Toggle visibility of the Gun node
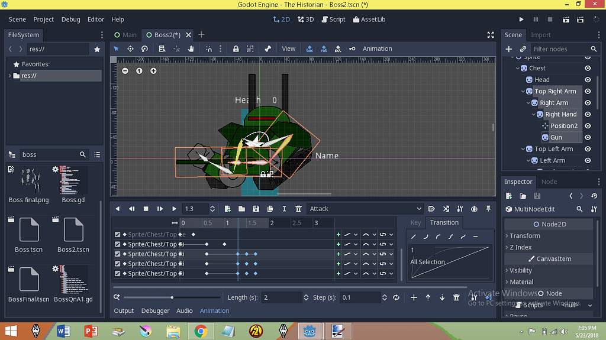The width and height of the screenshot is (606, 340). click(x=588, y=137)
